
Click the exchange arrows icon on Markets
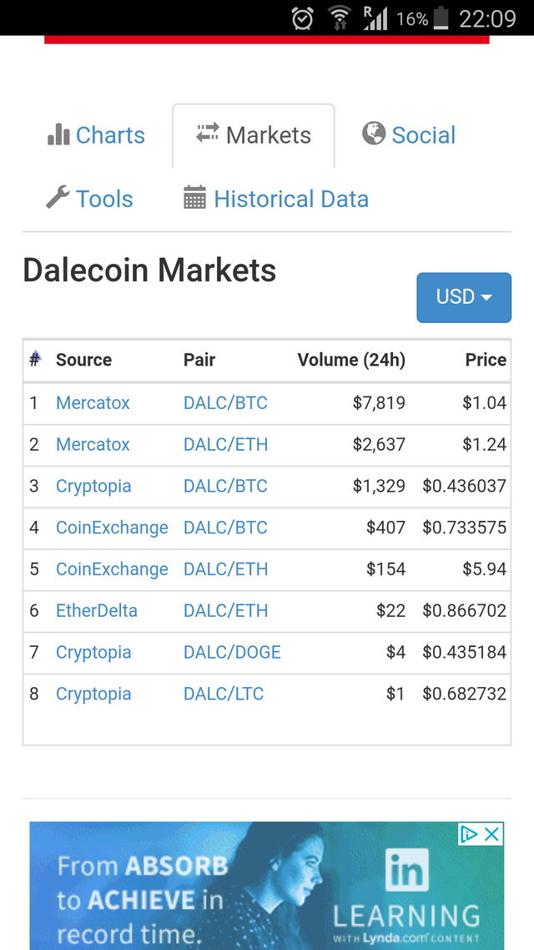tap(208, 134)
